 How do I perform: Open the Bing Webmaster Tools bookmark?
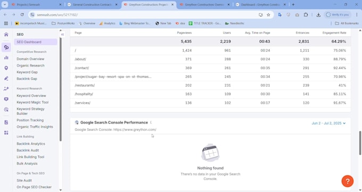(135, 23)
